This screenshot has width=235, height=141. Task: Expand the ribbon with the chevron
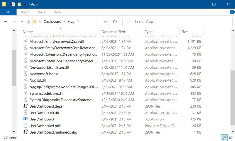226,12
